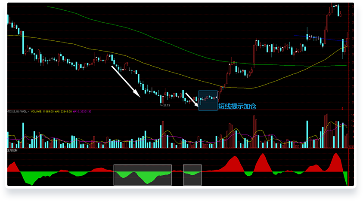Click the price scale on the right edge
Viewport: 363px width, 201px height.
point(353,56)
